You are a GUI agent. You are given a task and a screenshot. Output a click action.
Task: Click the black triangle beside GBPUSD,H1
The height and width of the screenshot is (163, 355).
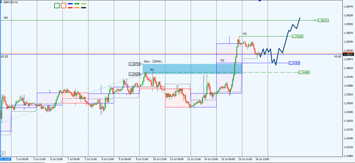click(x=2, y=2)
